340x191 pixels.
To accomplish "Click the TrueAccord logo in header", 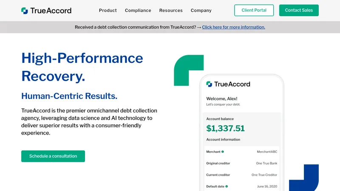I will coord(46,10).
